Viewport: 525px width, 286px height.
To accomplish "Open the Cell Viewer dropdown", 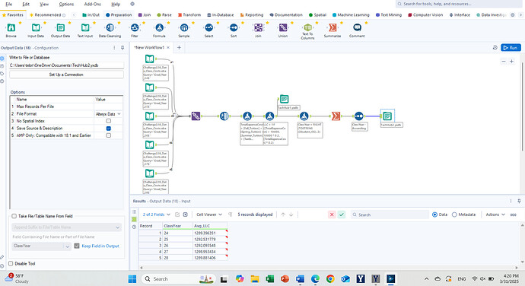I will click(x=209, y=214).
